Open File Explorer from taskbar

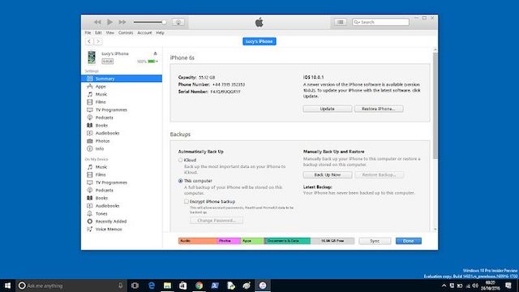167,286
